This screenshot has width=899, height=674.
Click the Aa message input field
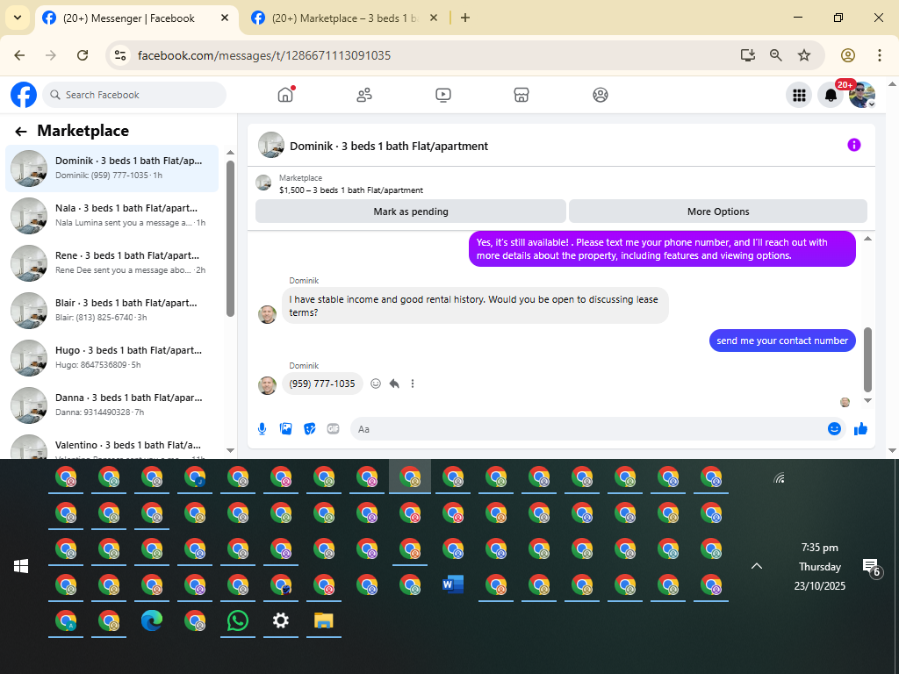(x=587, y=428)
